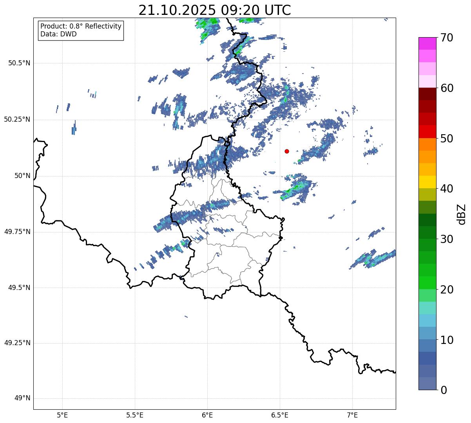The image size is (471, 423).
Task: Click the colorbar '30' tick label
Action: tap(447, 239)
